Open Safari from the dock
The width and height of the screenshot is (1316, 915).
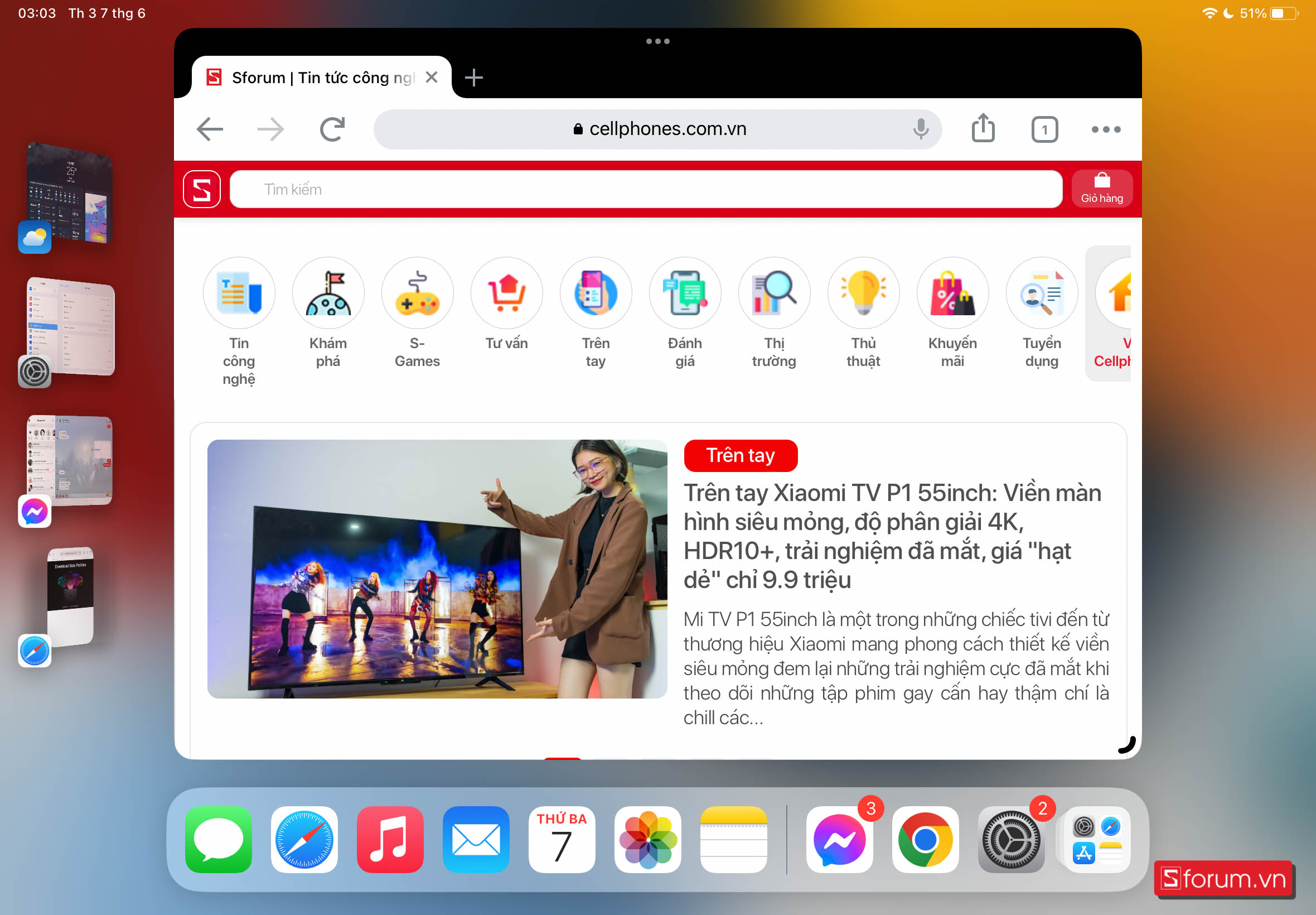point(304,840)
